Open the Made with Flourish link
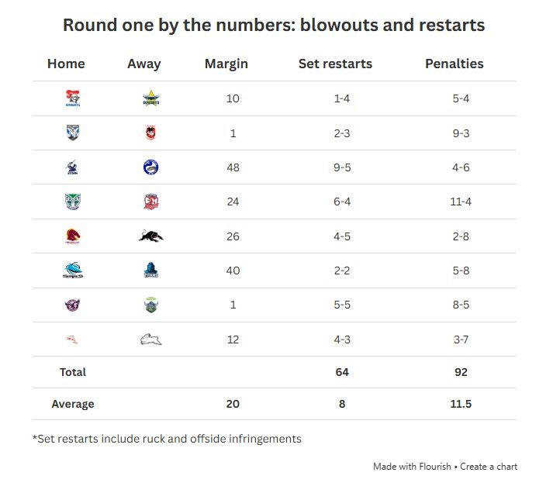Viewport: 560px width, 486px height. 412,467
